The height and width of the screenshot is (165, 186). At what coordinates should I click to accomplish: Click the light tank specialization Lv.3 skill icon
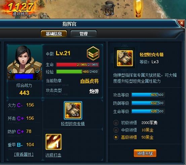point(73,110)
